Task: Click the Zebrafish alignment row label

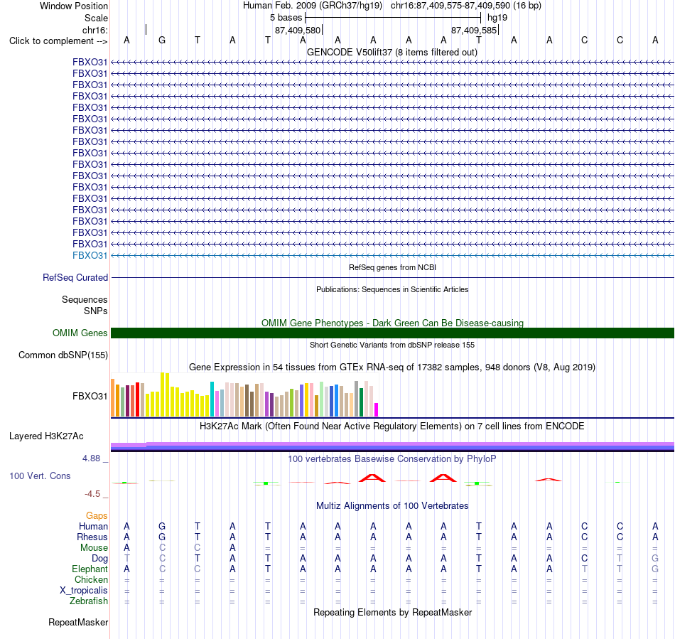Action: tap(89, 601)
